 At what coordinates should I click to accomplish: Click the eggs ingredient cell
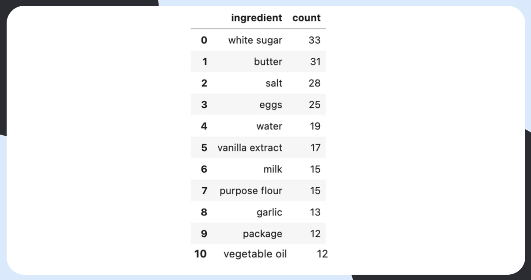point(271,105)
